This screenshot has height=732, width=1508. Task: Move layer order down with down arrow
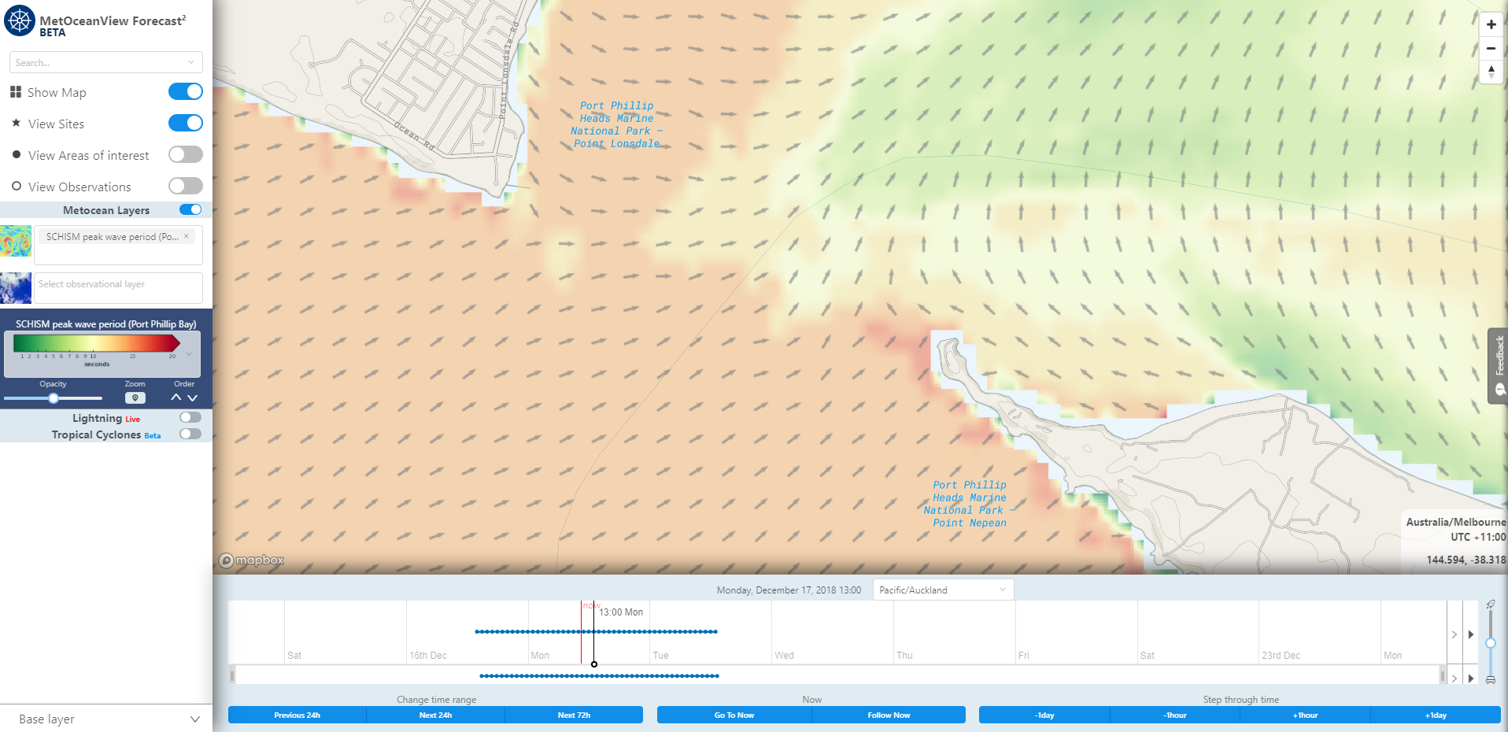point(192,398)
